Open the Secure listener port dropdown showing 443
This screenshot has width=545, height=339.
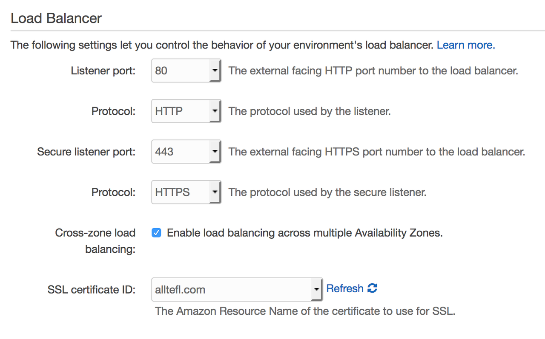pos(186,152)
